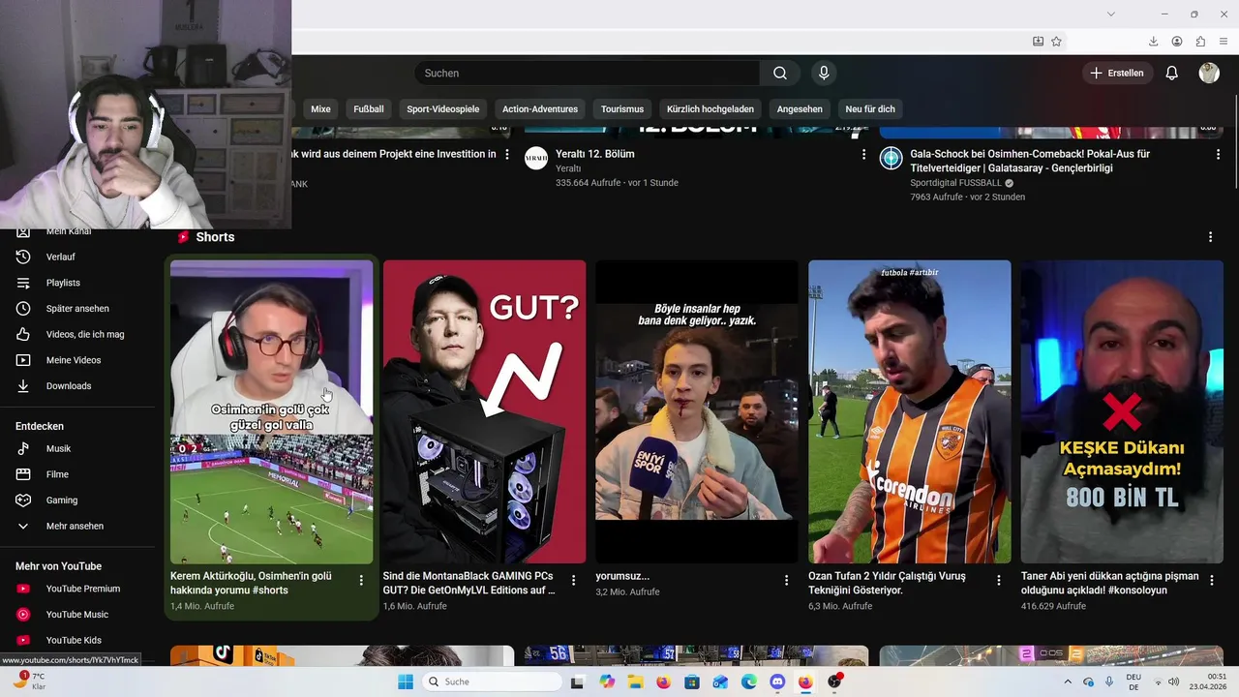Viewport: 1239px width, 697px height.
Task: Select the Kürzlich hochgeladen filter chip
Action: pos(710,109)
